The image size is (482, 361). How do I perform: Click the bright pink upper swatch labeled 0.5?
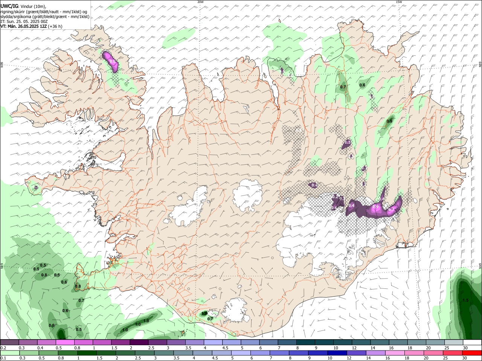tap(65, 343)
